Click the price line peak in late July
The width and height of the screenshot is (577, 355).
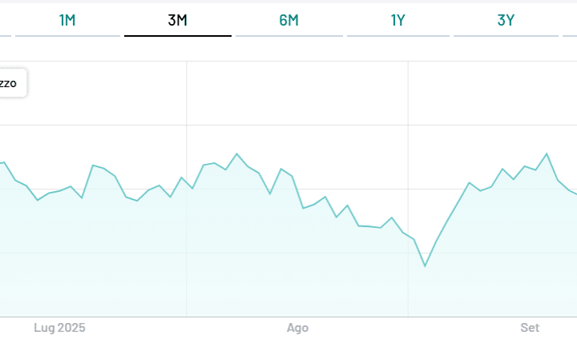[x=236, y=154]
